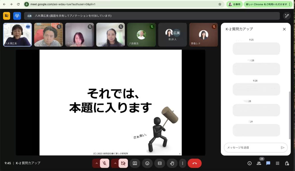Toggle the microphone mute button

point(105,163)
